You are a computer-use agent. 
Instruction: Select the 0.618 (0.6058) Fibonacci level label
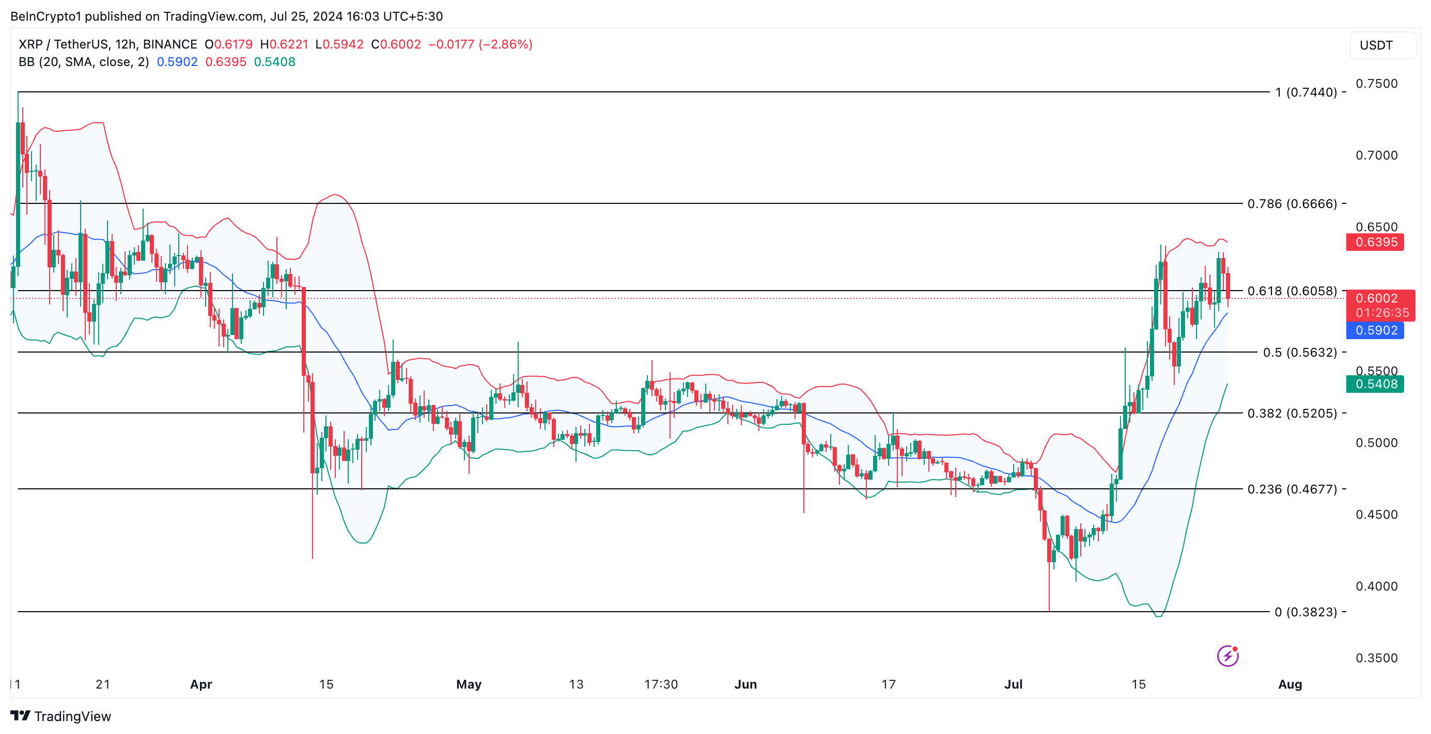point(1292,291)
